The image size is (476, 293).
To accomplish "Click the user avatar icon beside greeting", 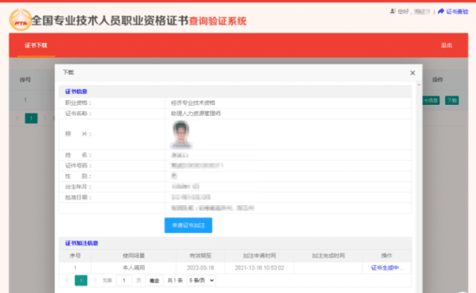I will (392, 12).
